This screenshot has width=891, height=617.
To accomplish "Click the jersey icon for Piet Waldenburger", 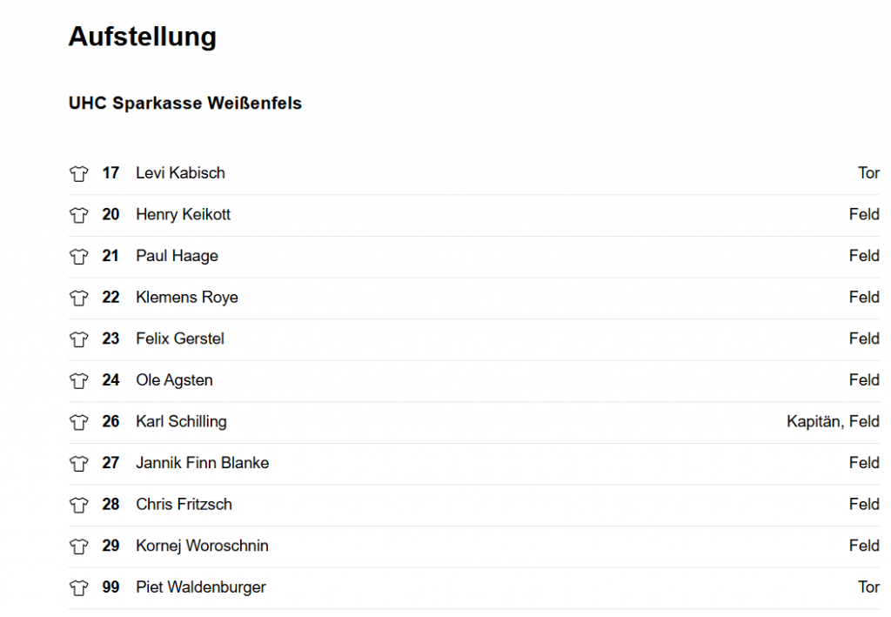I will click(x=79, y=587).
